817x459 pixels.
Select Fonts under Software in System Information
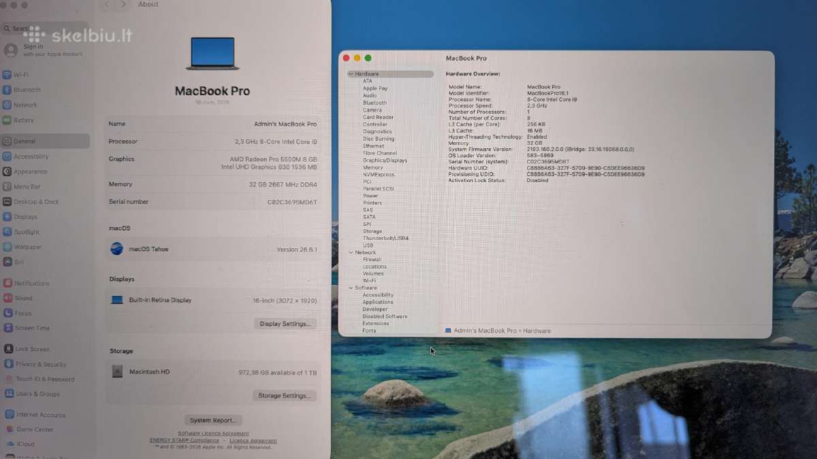point(369,330)
